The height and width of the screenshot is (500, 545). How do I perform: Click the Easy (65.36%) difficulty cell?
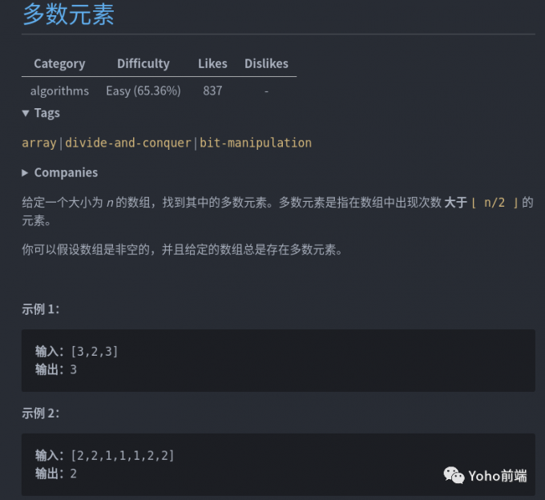(x=143, y=91)
